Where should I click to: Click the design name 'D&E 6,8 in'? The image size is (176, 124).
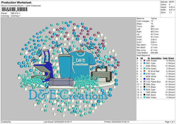coord(15,13)
